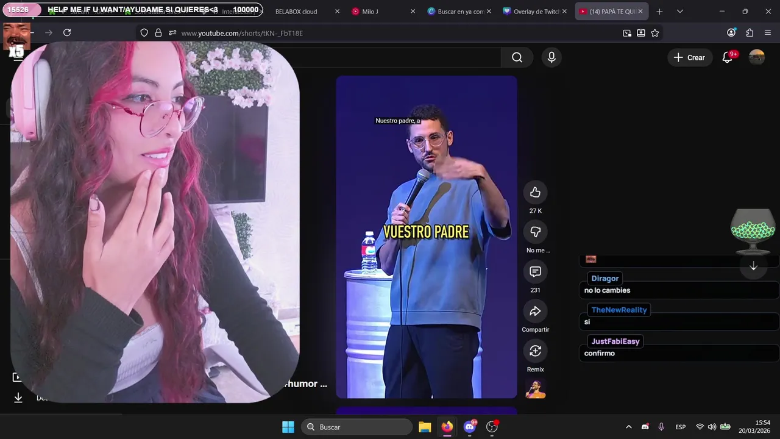Screen dimensions: 780x439
Task: Show hidden system tray icons
Action: 629,427
